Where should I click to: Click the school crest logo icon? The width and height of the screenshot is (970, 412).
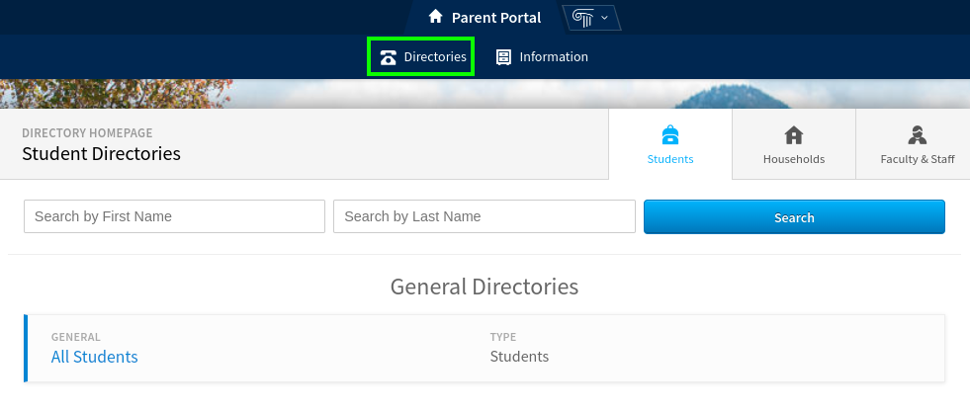click(x=581, y=17)
